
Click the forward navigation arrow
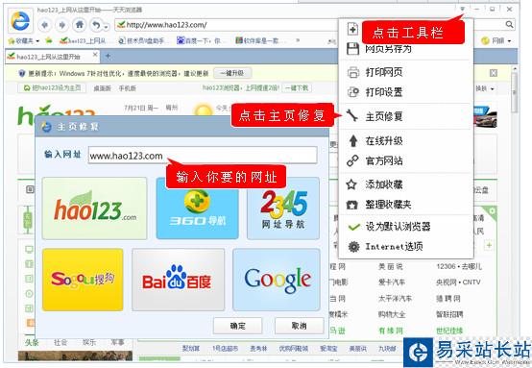tap(62, 25)
